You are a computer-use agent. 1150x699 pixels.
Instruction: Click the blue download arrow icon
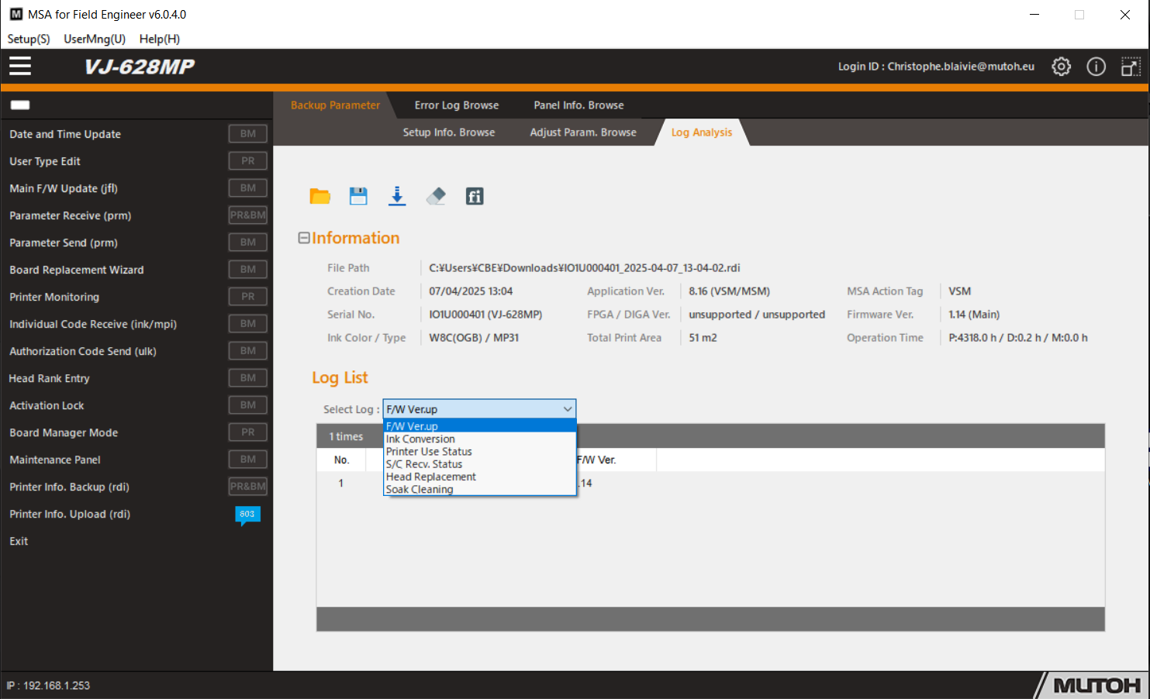[397, 196]
